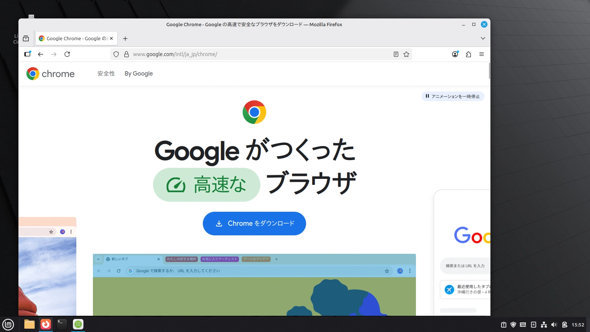Viewport: 590px width, 332px height.
Task: Click Chrome をダウンロード button
Action: click(x=254, y=224)
